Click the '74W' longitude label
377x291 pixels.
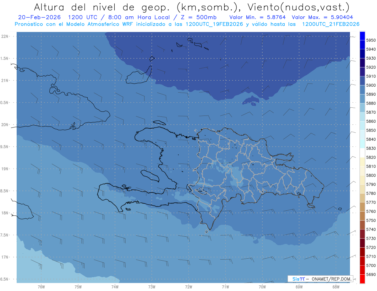click(115, 287)
